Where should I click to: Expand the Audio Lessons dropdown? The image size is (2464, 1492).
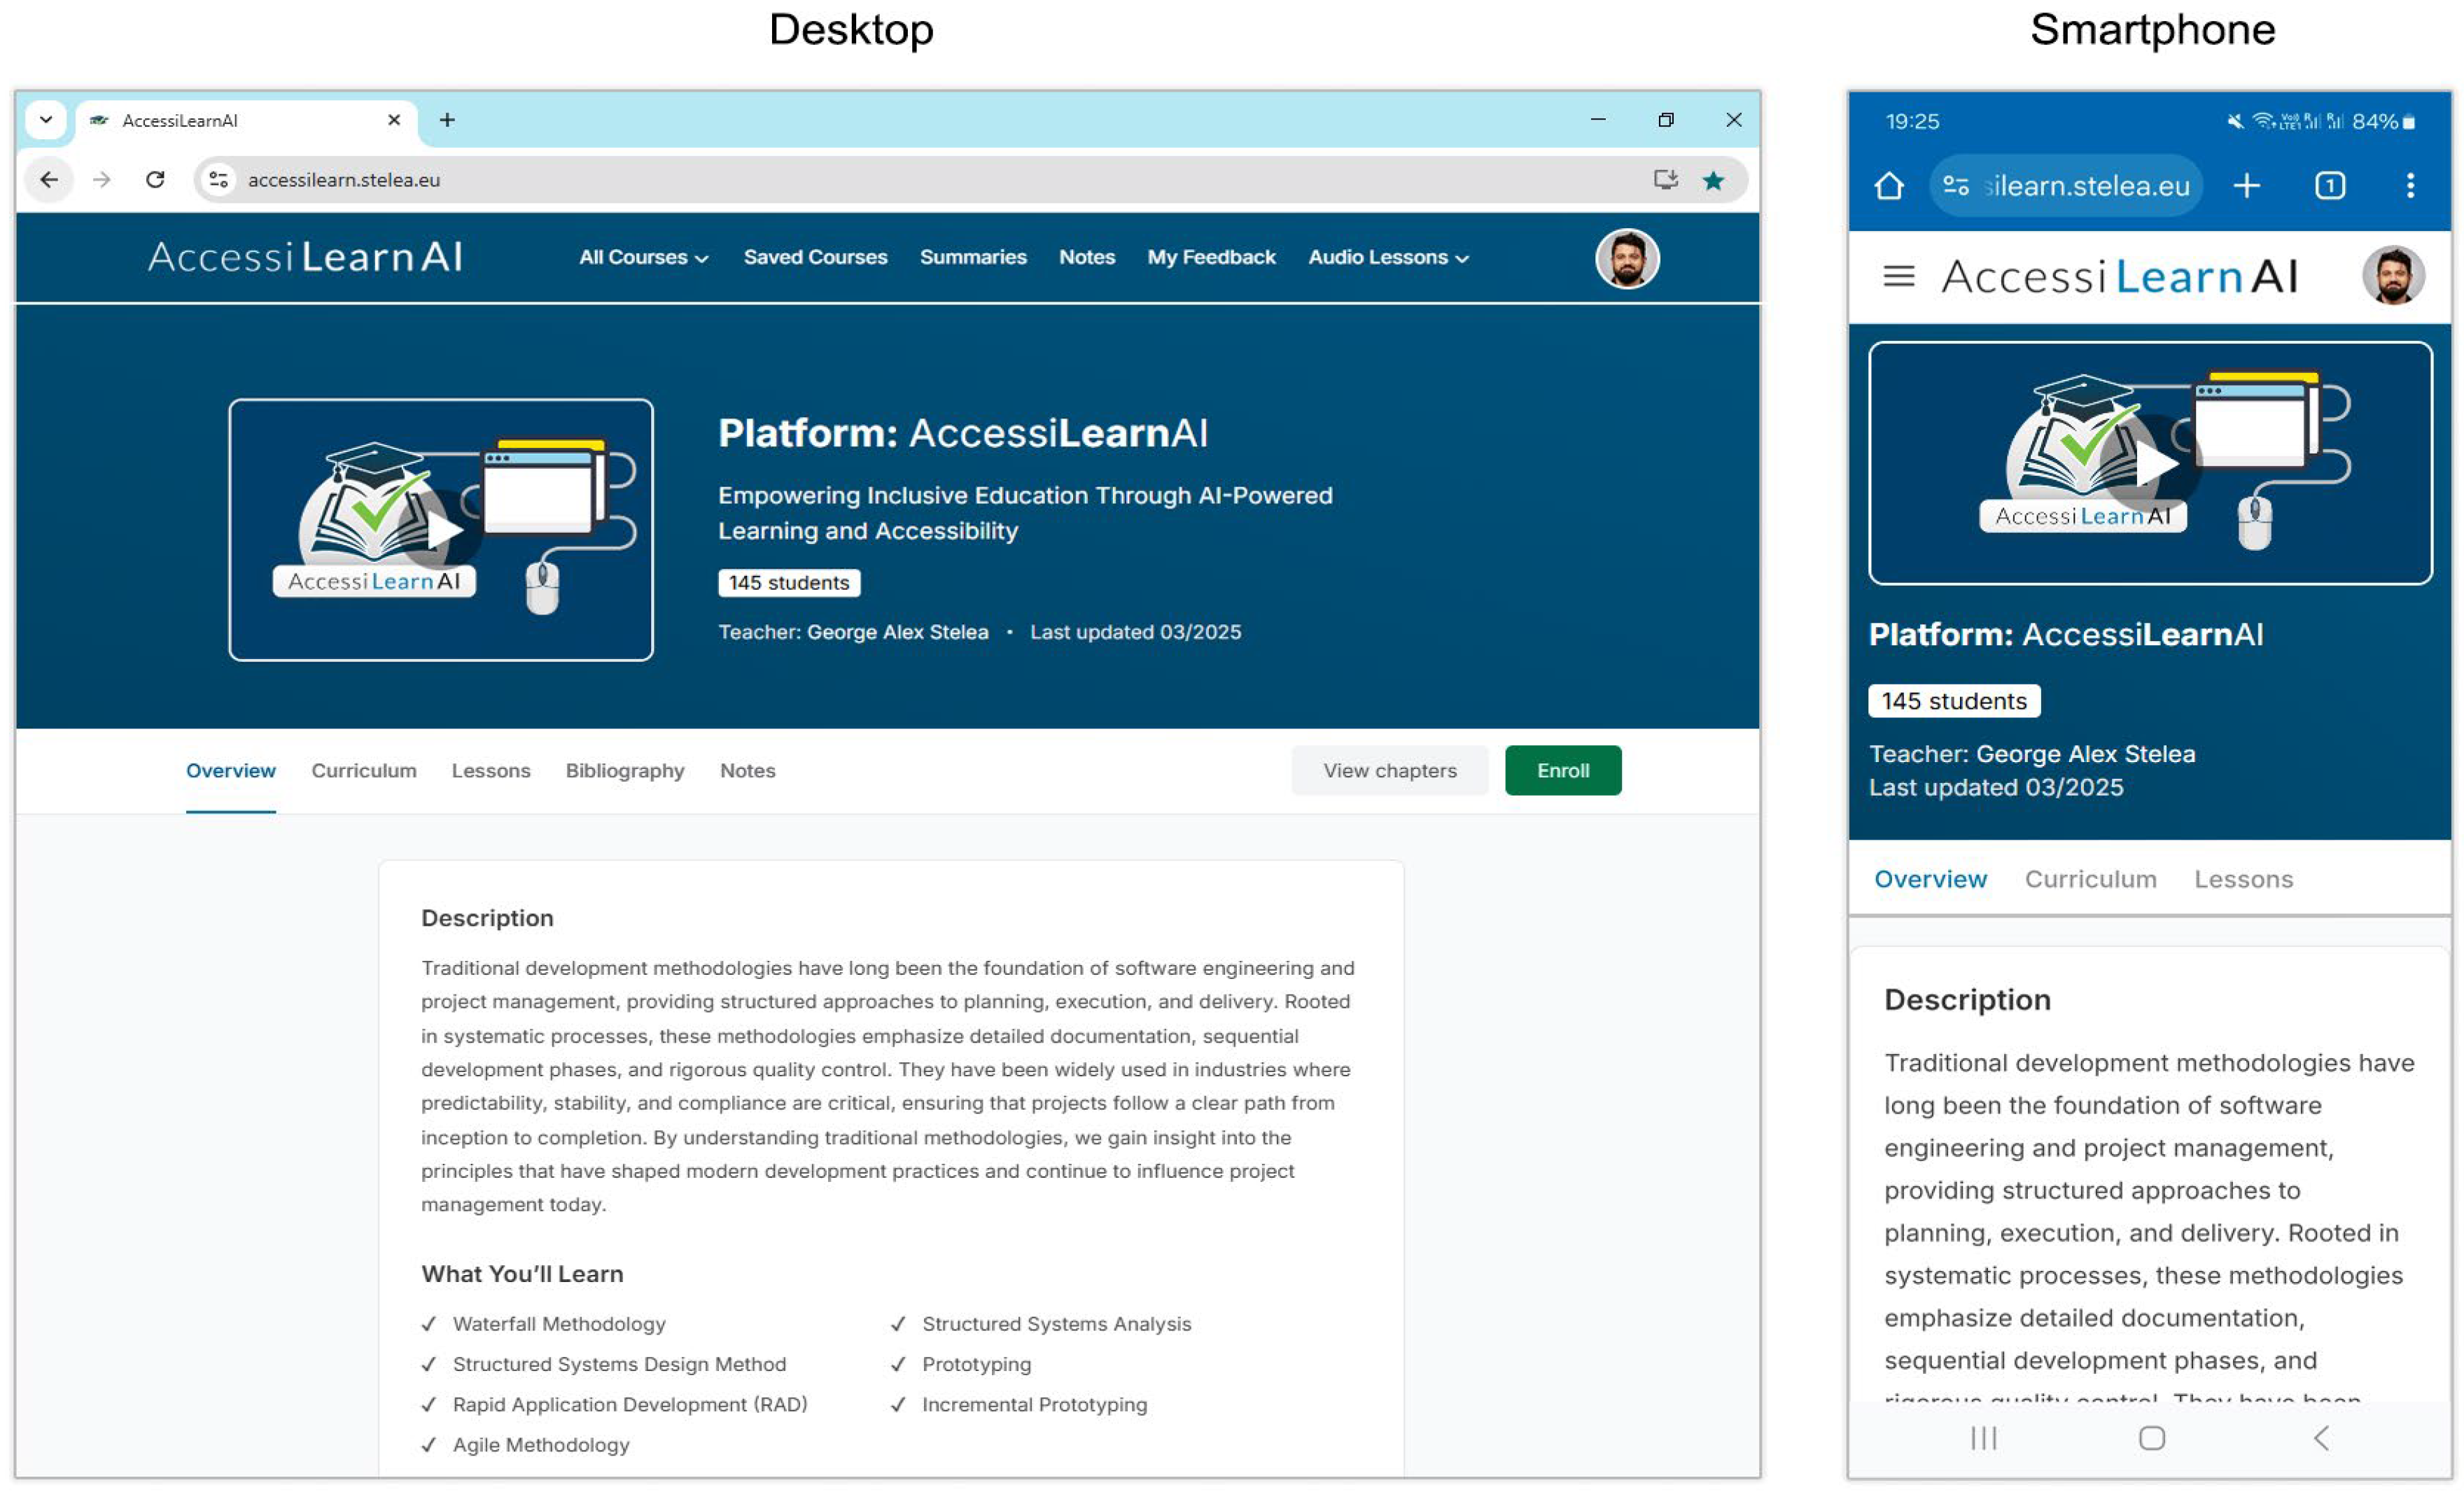coord(1387,258)
